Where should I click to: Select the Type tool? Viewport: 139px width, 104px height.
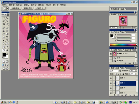point(7,40)
